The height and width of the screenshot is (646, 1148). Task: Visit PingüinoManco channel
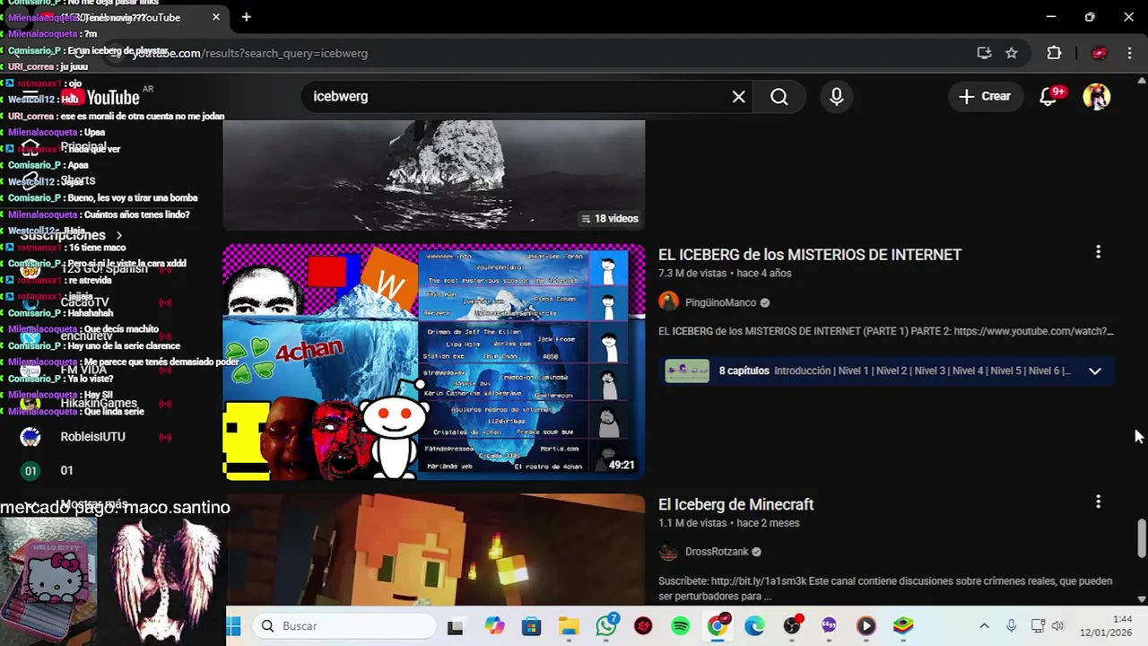[720, 302]
